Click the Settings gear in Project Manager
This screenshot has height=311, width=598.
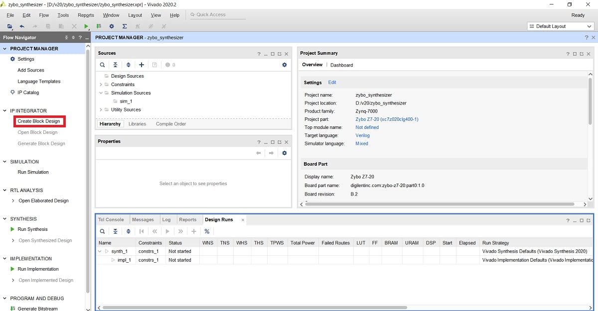(x=13, y=59)
